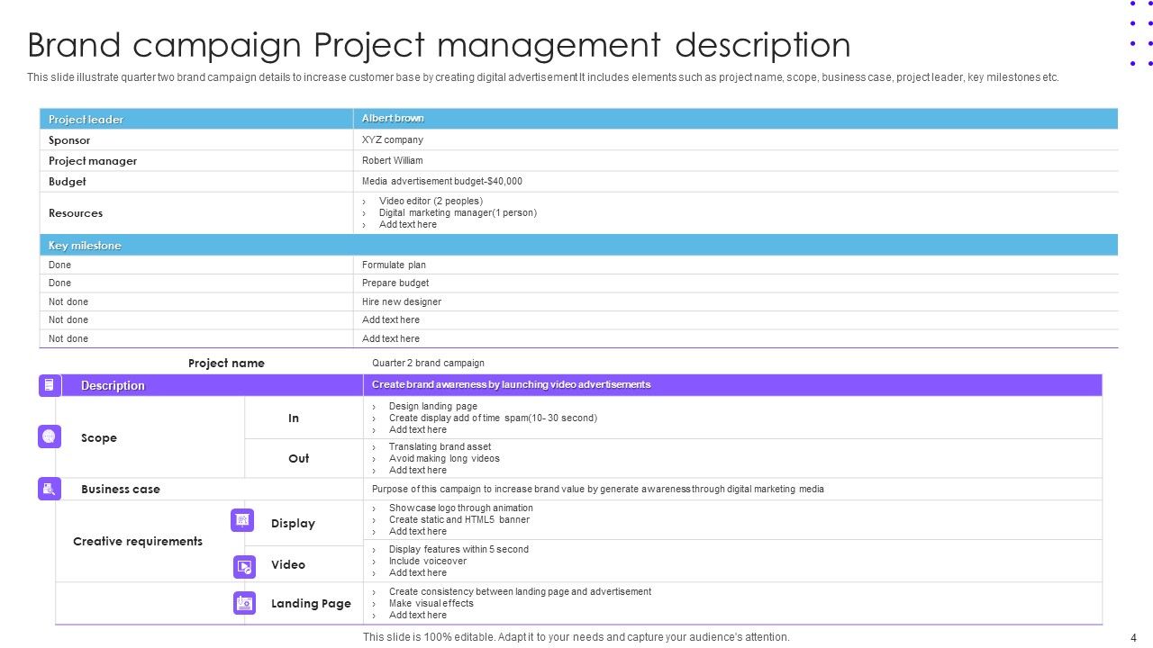Toggle Done status for Formulate plan
This screenshot has width=1153, height=648.
(x=59, y=265)
